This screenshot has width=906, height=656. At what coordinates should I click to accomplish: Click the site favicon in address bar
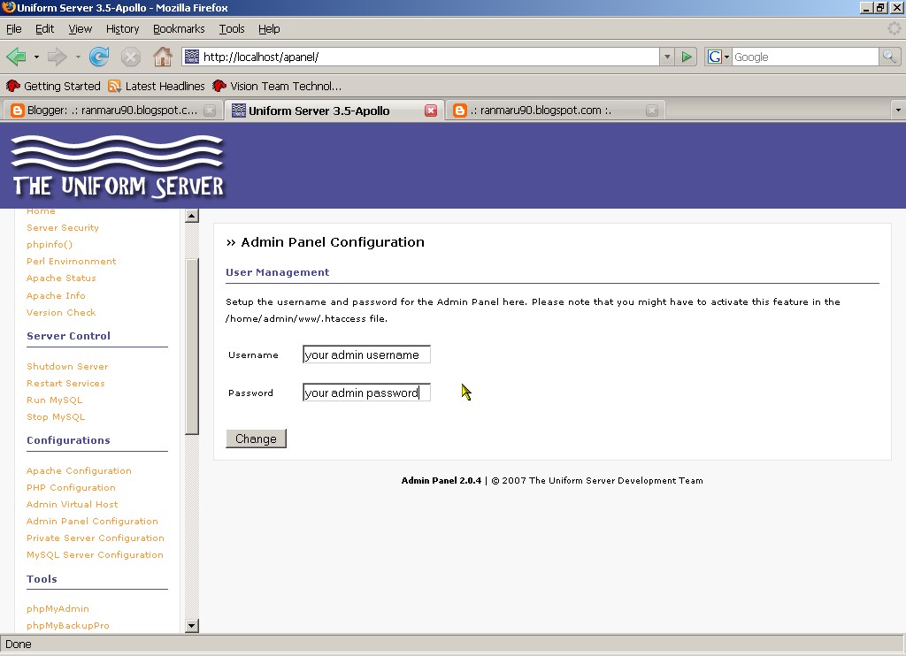[192, 57]
